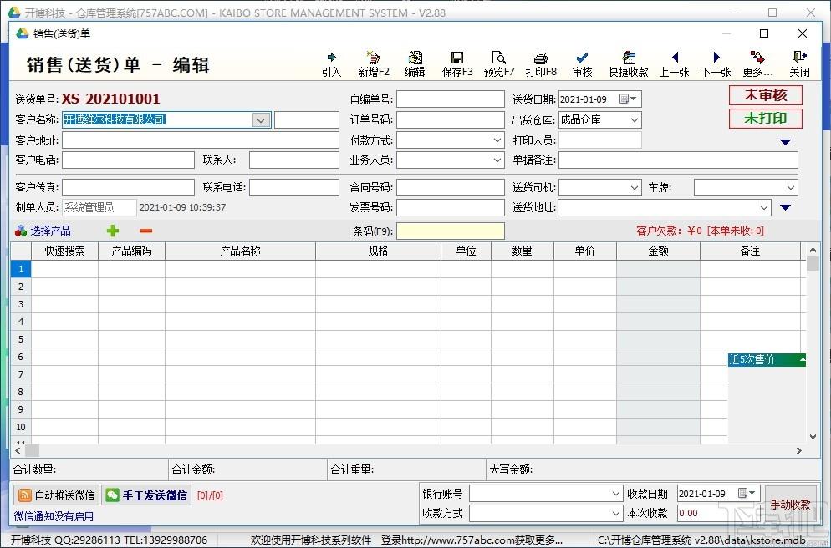Screen dimensions: 831x548
Task: Open print preview via 预览F7 icon
Action: [x=499, y=64]
